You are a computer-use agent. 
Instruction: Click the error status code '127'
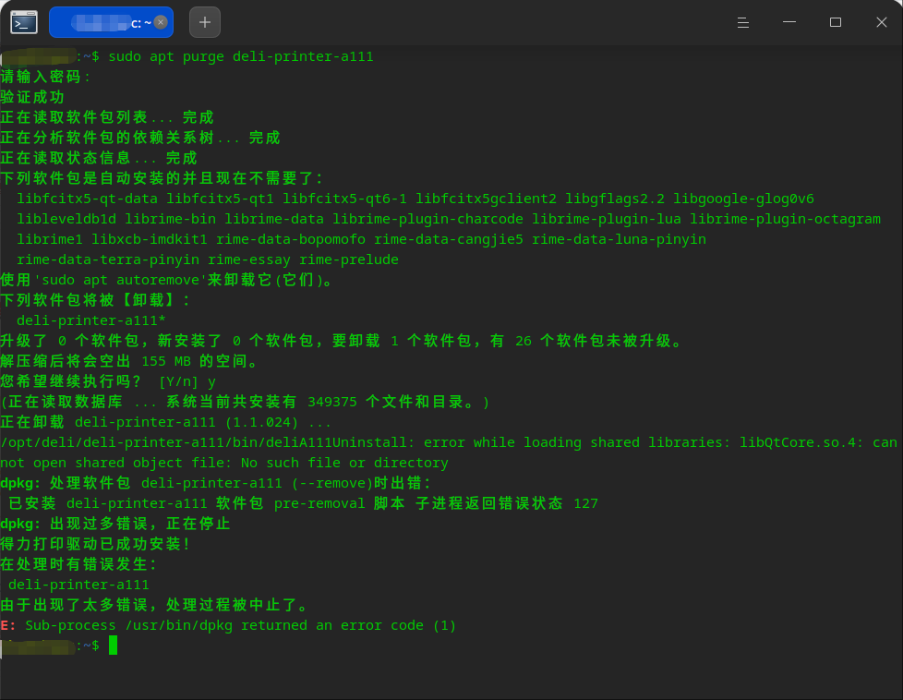click(x=585, y=503)
